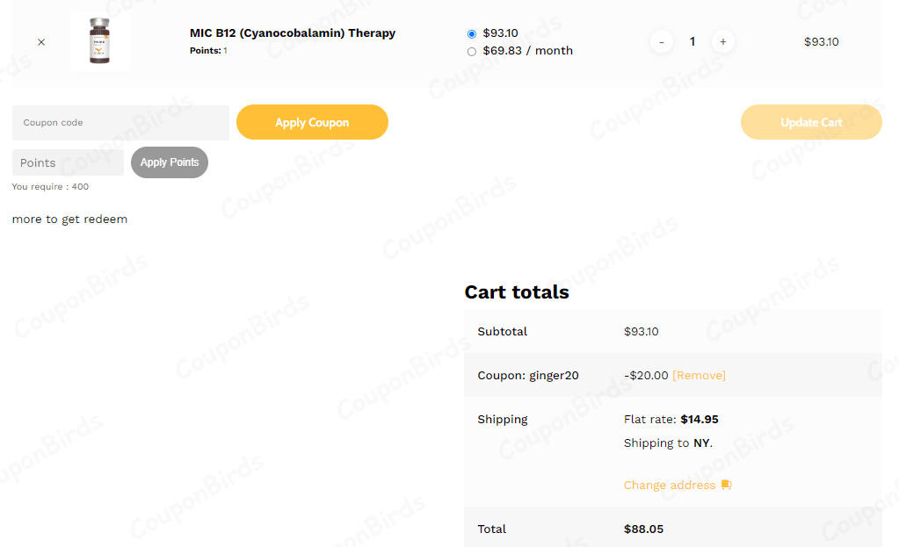899x547 pixels.
Task: Remove the ginger20 coupon from cart
Action: [698, 375]
